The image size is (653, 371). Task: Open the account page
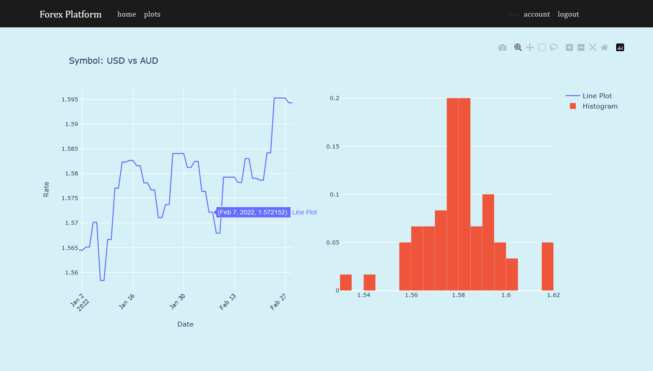[x=537, y=14]
